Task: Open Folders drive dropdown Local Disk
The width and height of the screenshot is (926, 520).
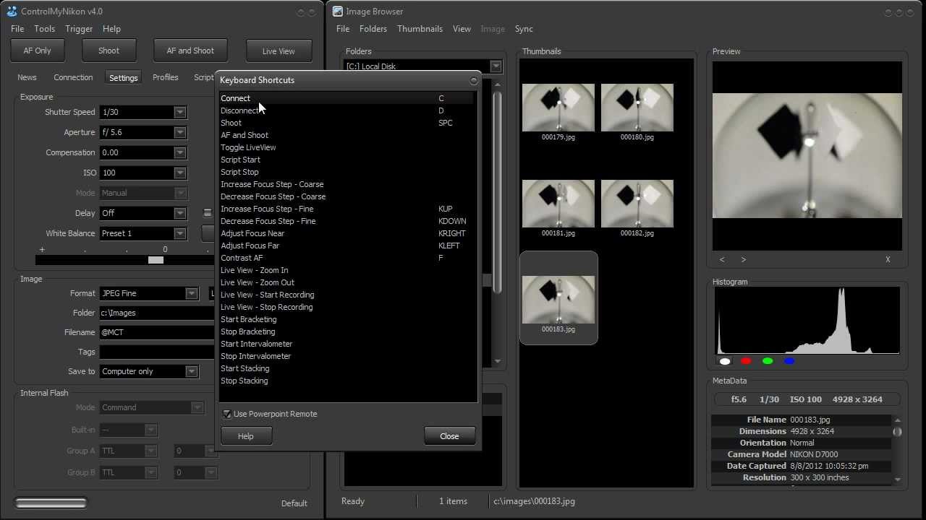Action: coord(496,66)
